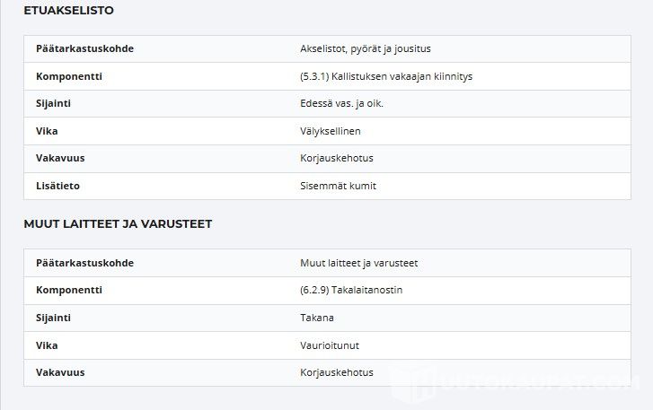Click the 'Akselistot, pyörät ja jousitus' value
Image resolution: width=653 pixels, height=410 pixels.
click(x=366, y=48)
